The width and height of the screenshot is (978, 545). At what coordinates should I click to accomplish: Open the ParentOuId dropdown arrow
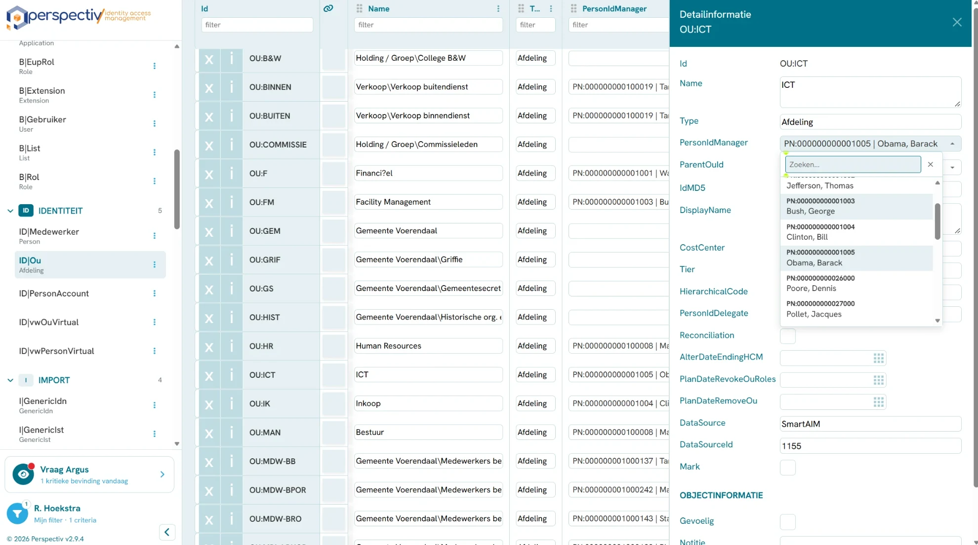pyautogui.click(x=952, y=167)
